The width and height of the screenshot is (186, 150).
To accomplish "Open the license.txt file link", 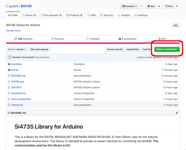I will 17,105.
